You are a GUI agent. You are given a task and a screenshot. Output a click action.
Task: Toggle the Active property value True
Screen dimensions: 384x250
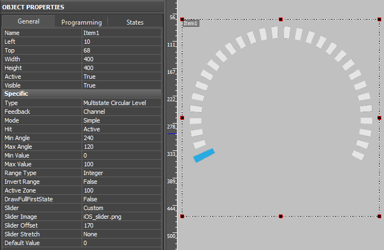point(122,77)
